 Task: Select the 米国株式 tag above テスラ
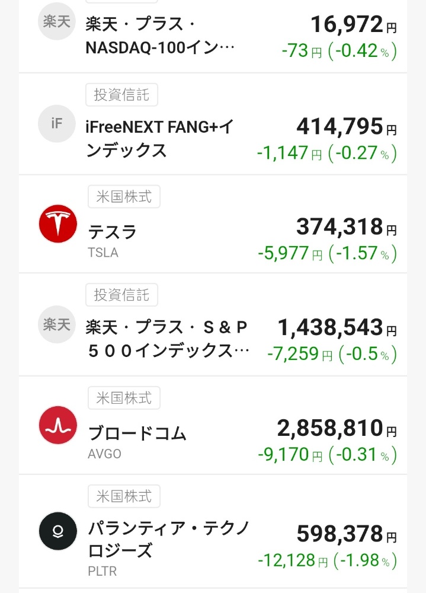click(124, 197)
